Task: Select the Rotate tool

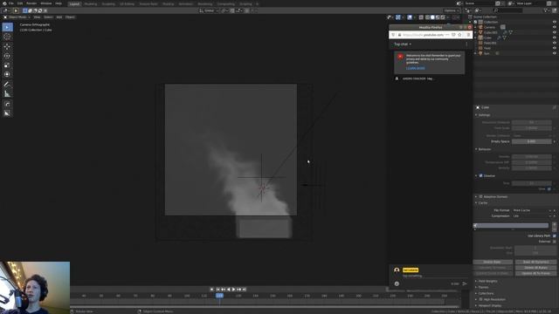Action: tap(7, 56)
